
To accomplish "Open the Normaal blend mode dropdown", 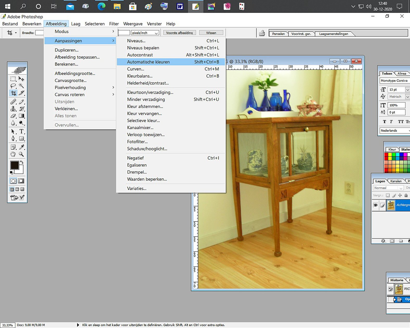I will coord(388,188).
